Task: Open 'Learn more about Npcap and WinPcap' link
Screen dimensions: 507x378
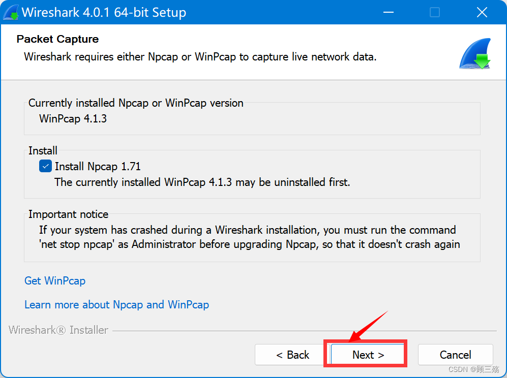Action: [x=117, y=305]
